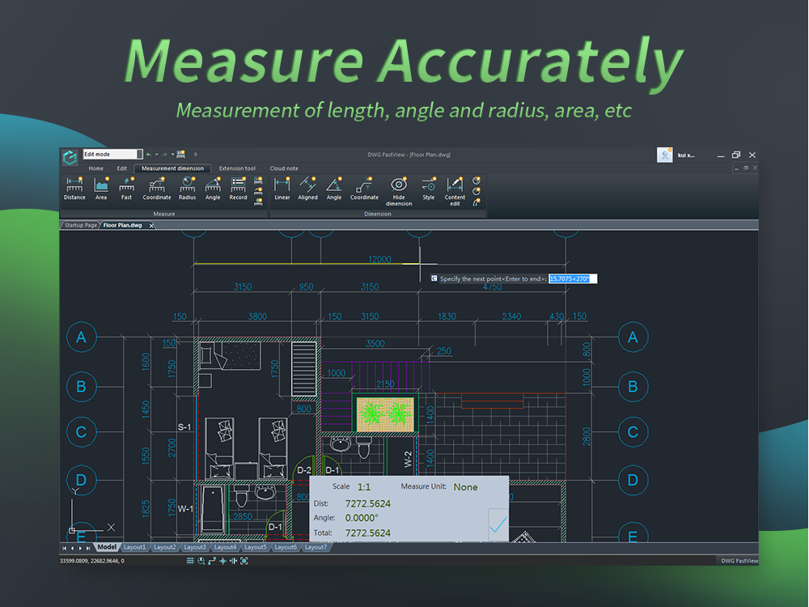This screenshot has height=607, width=809.
Task: Expand the undo history dropdown arrow
Action: (x=156, y=154)
